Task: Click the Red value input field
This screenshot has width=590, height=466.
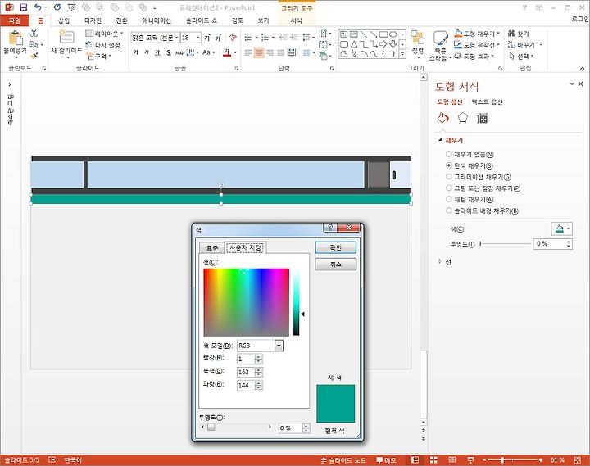Action: coord(246,359)
